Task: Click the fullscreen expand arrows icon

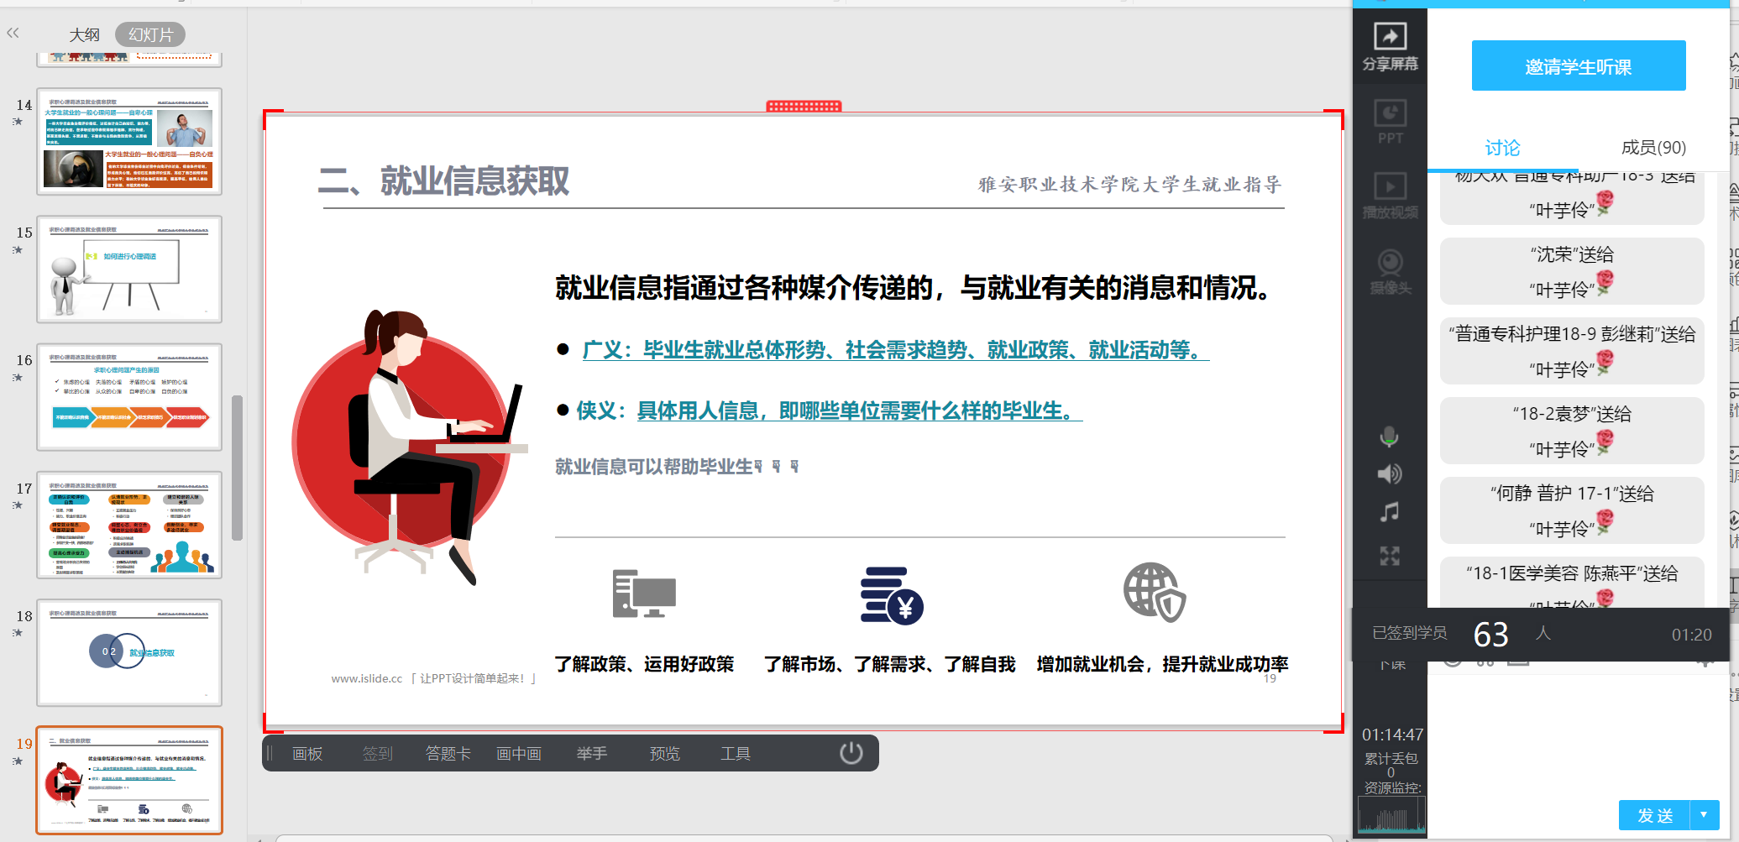Action: click(1390, 556)
